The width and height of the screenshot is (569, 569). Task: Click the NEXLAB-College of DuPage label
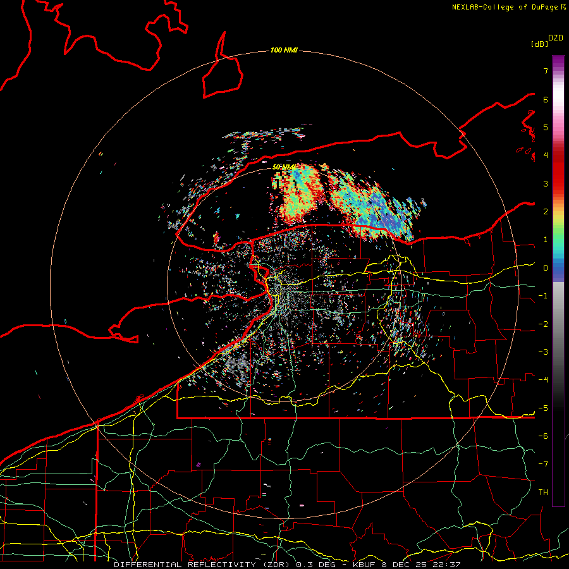point(505,7)
